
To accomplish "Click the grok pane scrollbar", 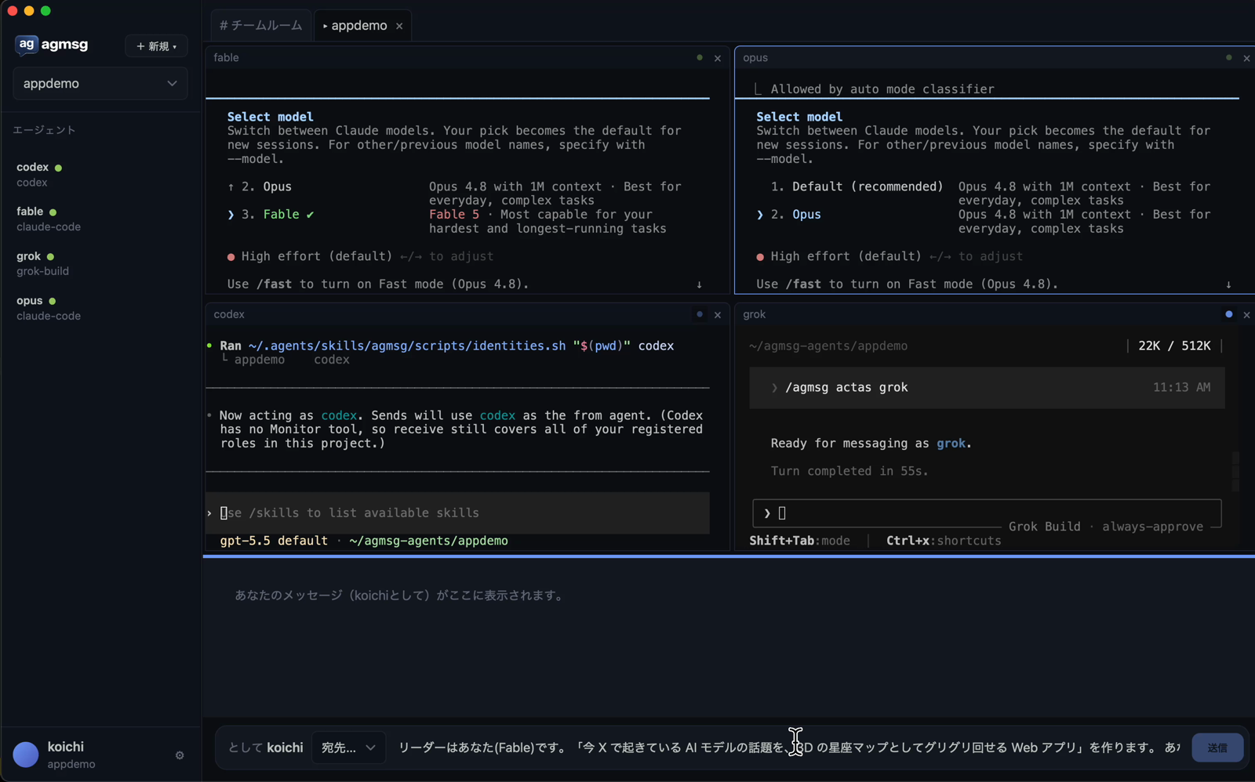I will pos(1235,472).
